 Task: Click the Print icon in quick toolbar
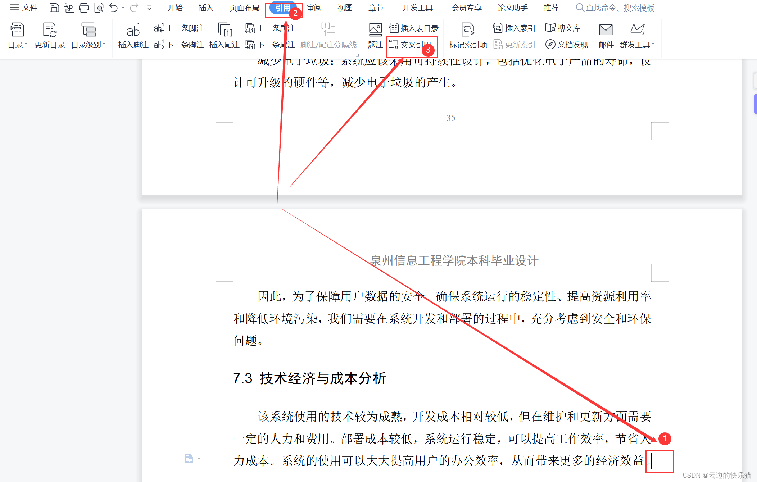pos(84,8)
